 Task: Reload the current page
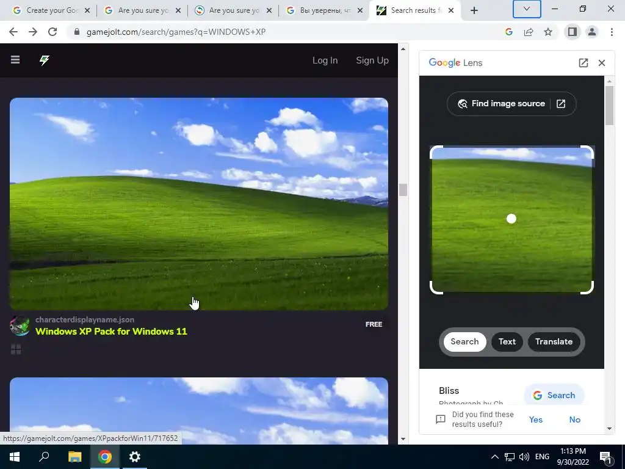52,32
